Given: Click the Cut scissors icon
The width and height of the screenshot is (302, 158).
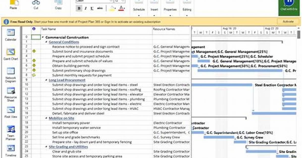Looking at the screenshot, I should tap(36, 3).
